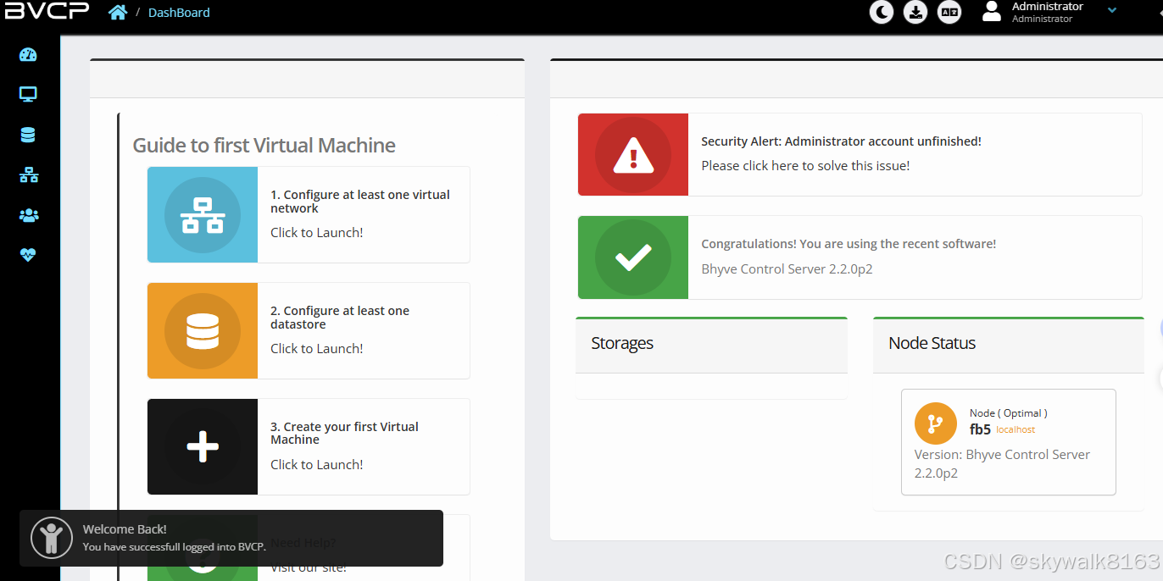Click the Node Status panel header
The image size is (1163, 581).
click(1009, 344)
